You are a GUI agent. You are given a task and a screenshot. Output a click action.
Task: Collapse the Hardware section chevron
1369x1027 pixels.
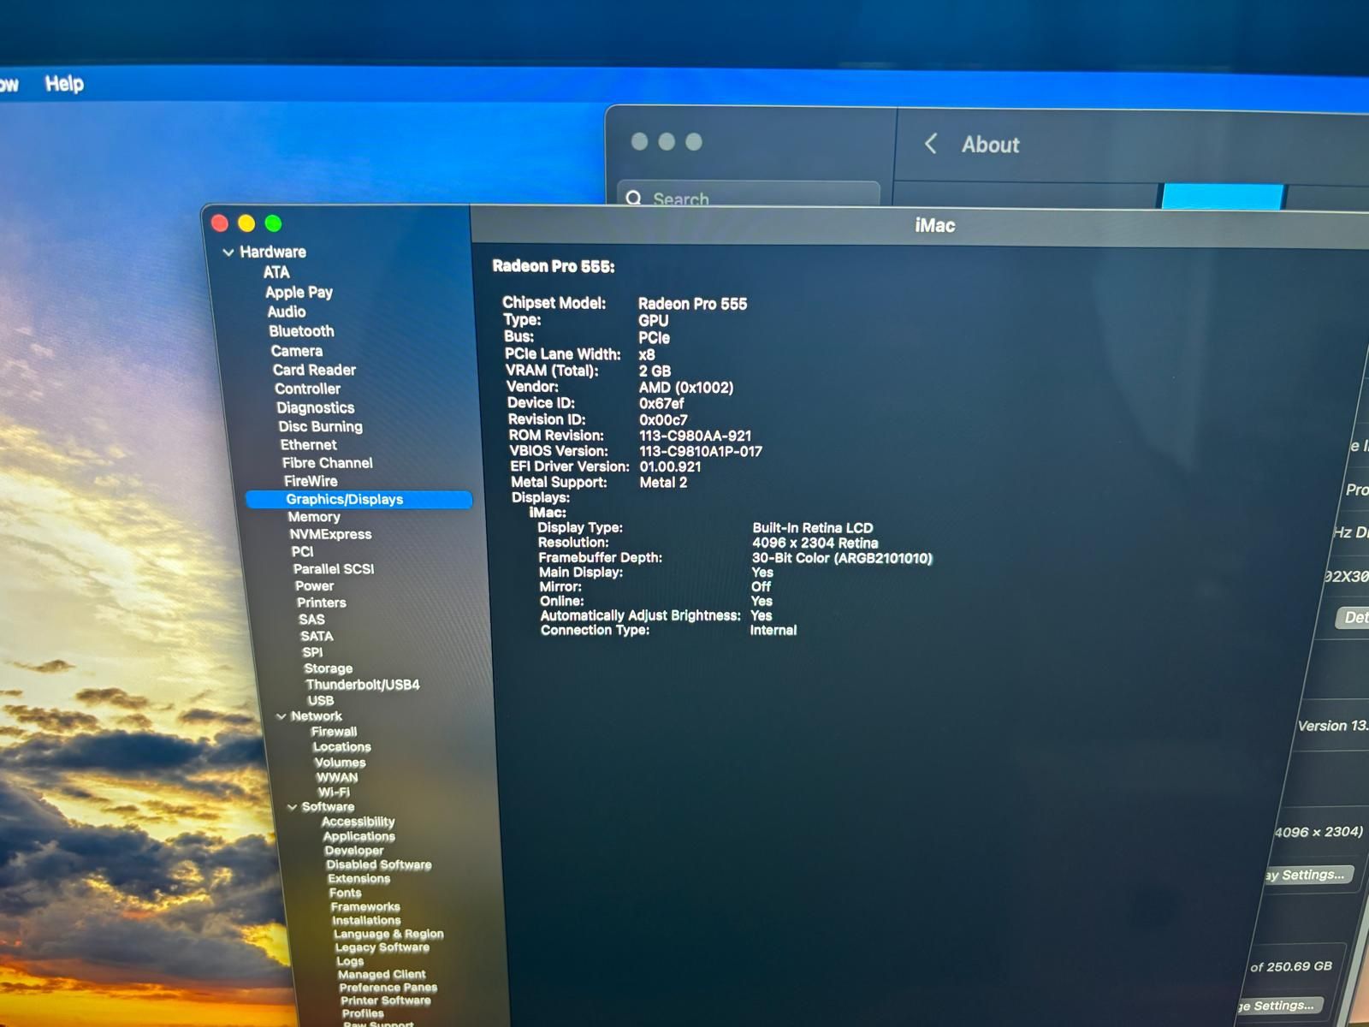(228, 252)
